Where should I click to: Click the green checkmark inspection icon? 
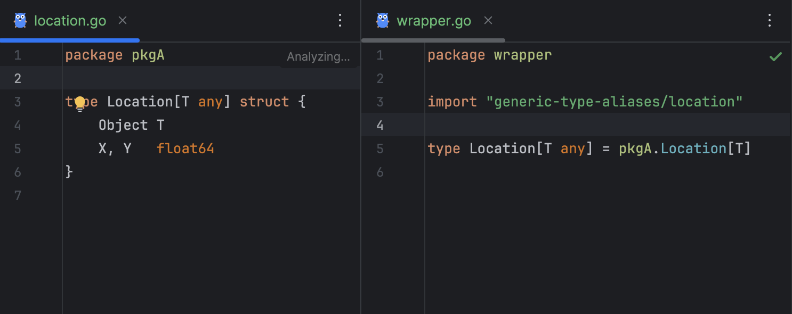(x=775, y=56)
